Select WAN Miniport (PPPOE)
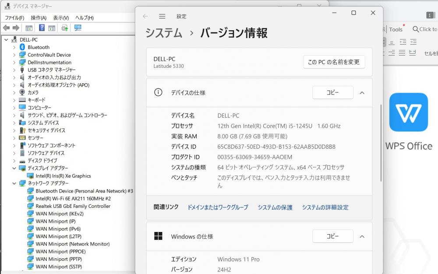438x274 pixels. (60, 251)
